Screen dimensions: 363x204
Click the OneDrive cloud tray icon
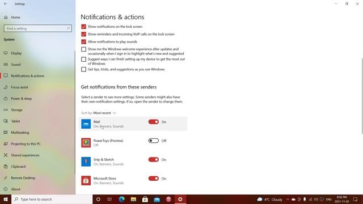click(x=293, y=199)
